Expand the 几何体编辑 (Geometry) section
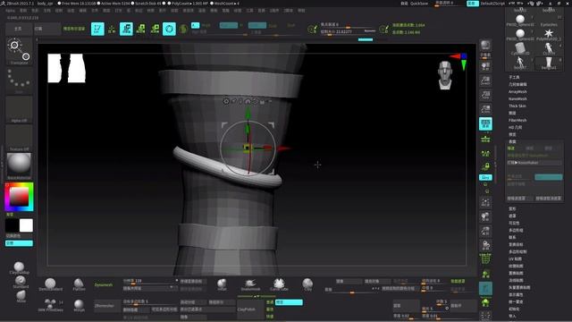 coord(517,84)
